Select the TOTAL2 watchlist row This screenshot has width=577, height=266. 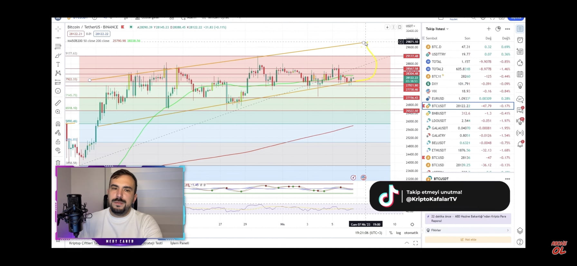tap(468, 69)
